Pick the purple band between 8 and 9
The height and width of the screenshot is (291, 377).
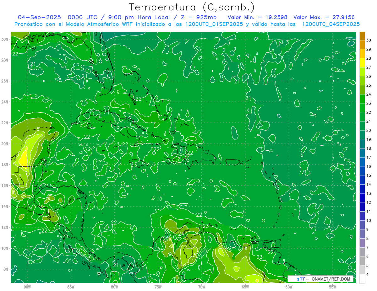coord(362,234)
